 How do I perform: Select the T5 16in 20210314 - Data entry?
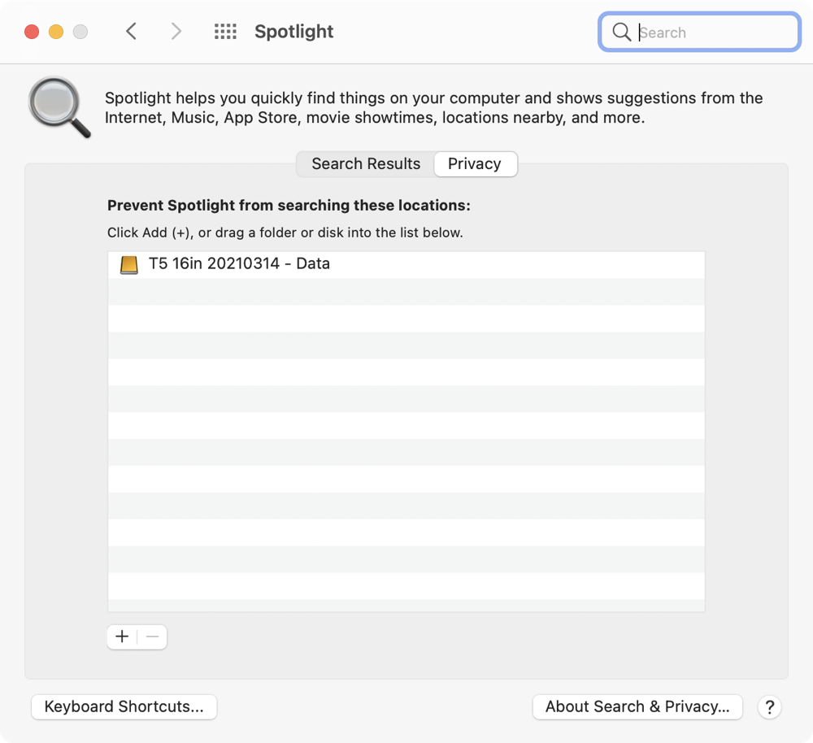coord(239,264)
